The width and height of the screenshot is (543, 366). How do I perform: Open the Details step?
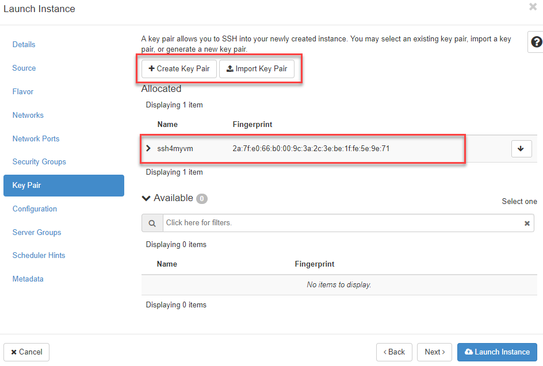click(x=24, y=45)
